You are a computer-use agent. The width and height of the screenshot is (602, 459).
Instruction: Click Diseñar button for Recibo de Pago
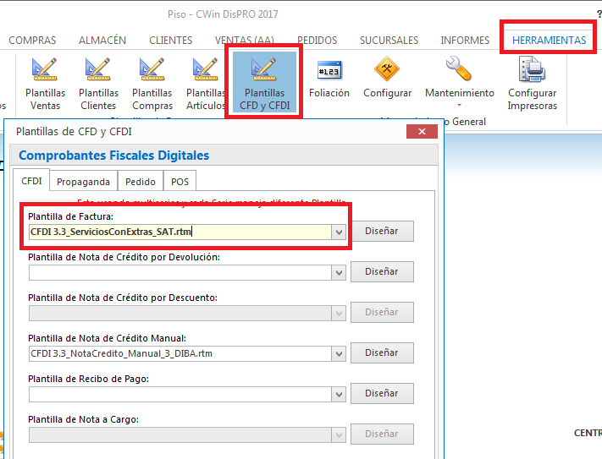[x=381, y=394]
